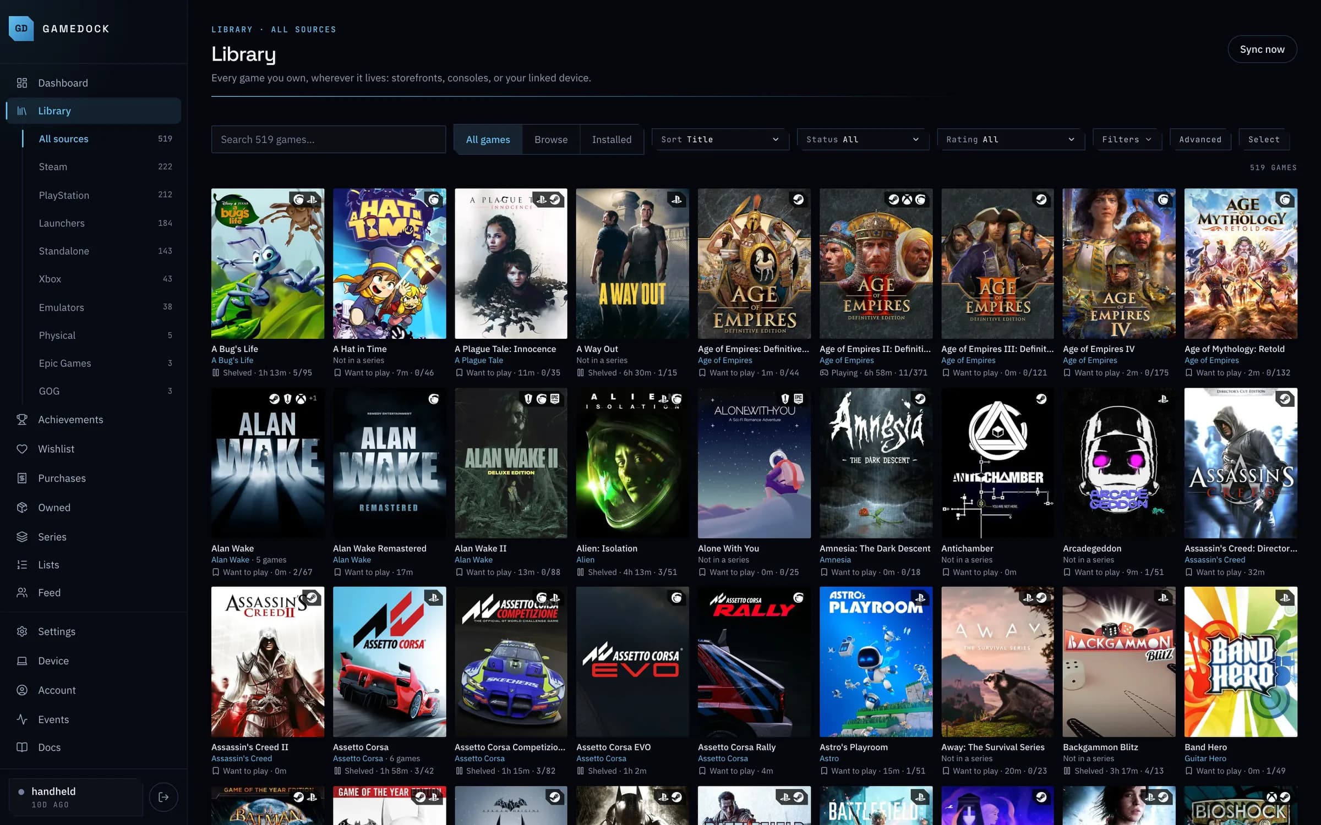The width and height of the screenshot is (1321, 825).
Task: Click the handheld device status card
Action: [x=76, y=797]
